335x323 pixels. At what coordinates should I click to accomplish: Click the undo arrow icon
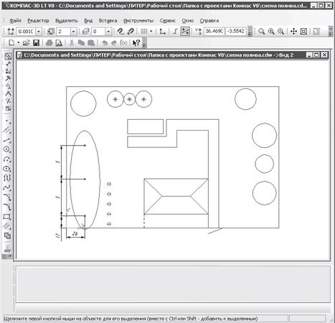pyautogui.click(x=105, y=43)
